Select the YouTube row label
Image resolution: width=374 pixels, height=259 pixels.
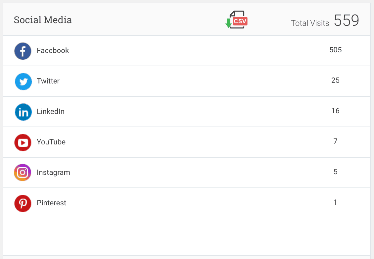51,142
